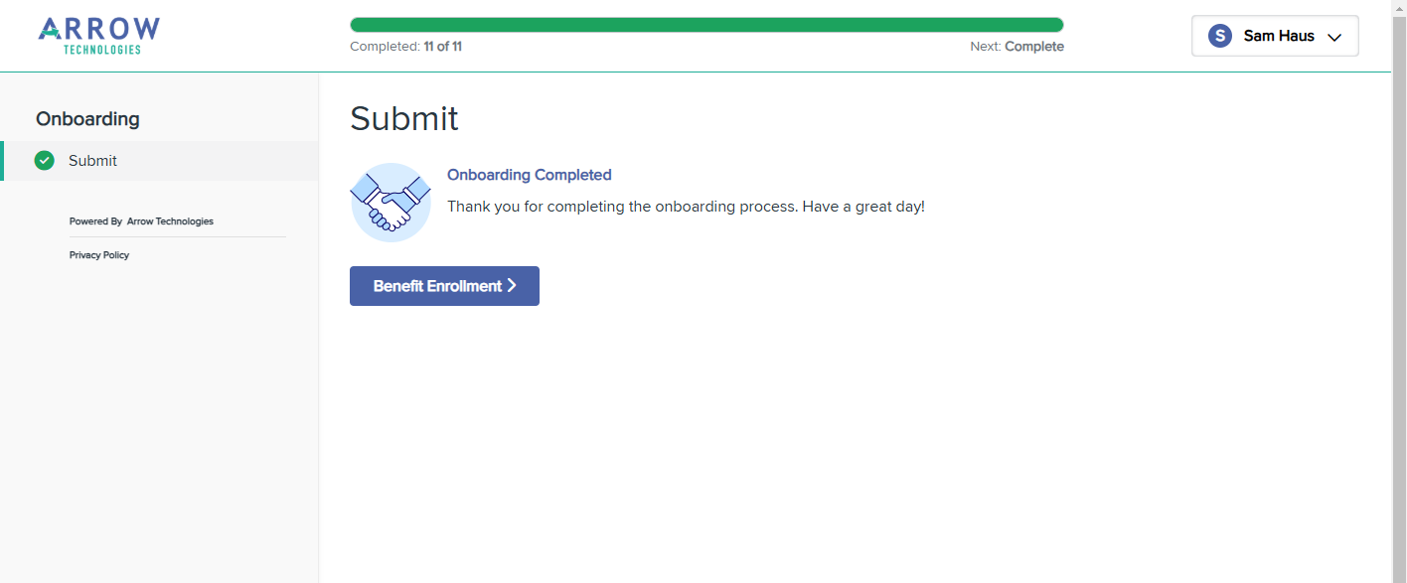Select the Submit entry in Onboarding navigation
Viewport: 1407px width, 583px height.
click(91, 160)
